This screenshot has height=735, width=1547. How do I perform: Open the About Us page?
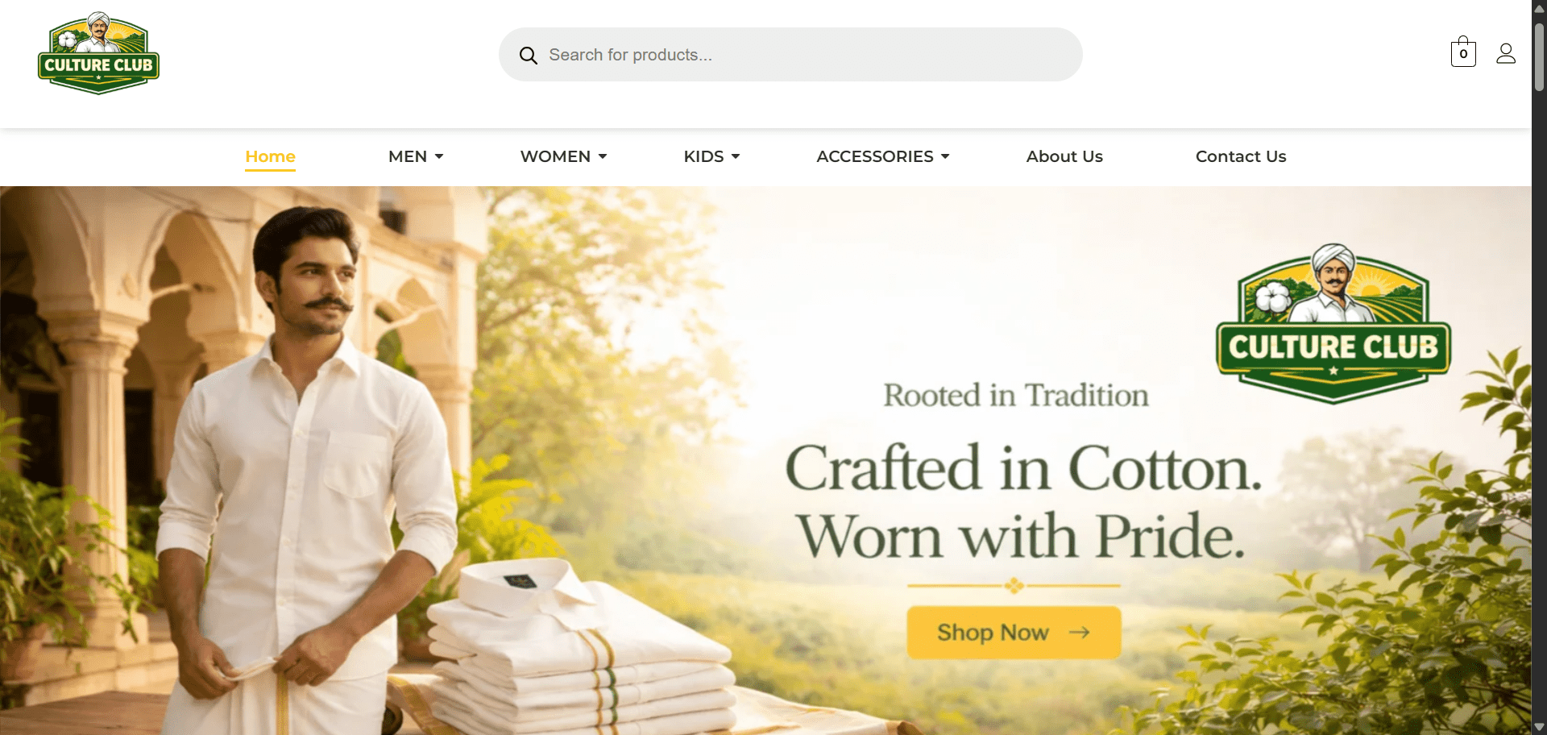(x=1064, y=156)
